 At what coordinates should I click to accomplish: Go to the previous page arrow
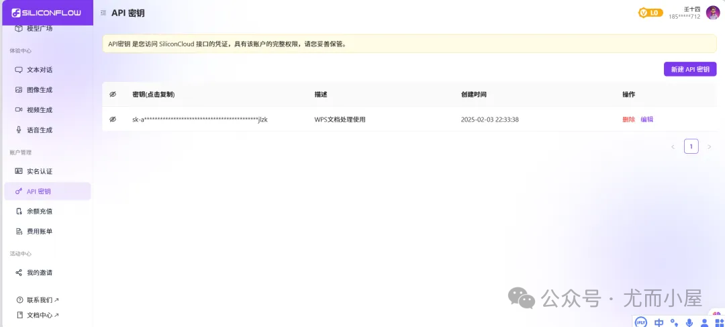click(x=673, y=146)
